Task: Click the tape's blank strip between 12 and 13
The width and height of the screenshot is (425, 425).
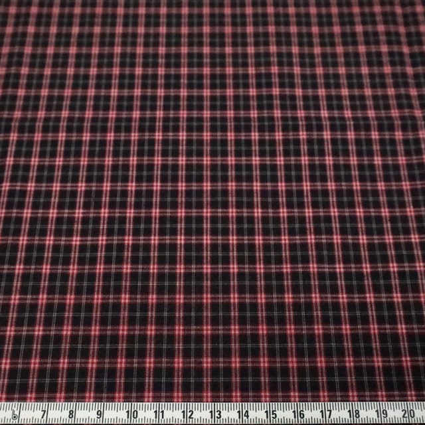Action: pyautogui.click(x=203, y=414)
